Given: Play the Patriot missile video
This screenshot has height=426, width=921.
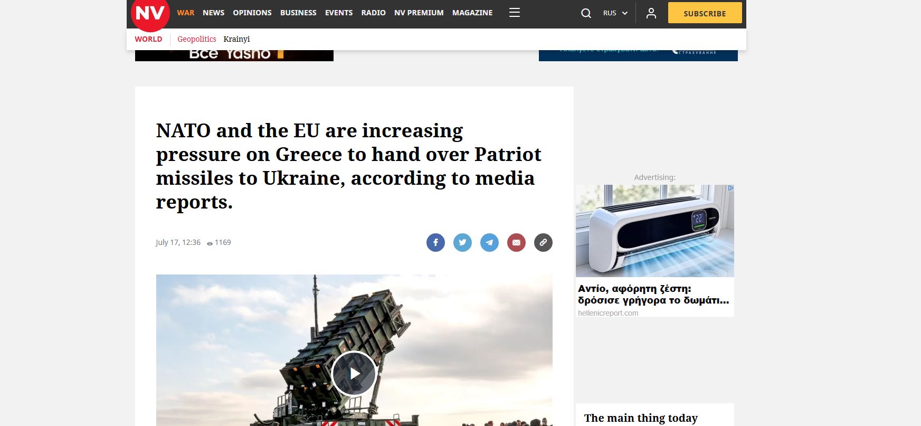Looking at the screenshot, I should click(x=354, y=374).
